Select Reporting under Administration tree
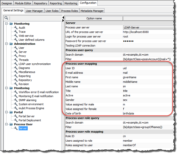179x155 pixels. (x=24, y=76)
